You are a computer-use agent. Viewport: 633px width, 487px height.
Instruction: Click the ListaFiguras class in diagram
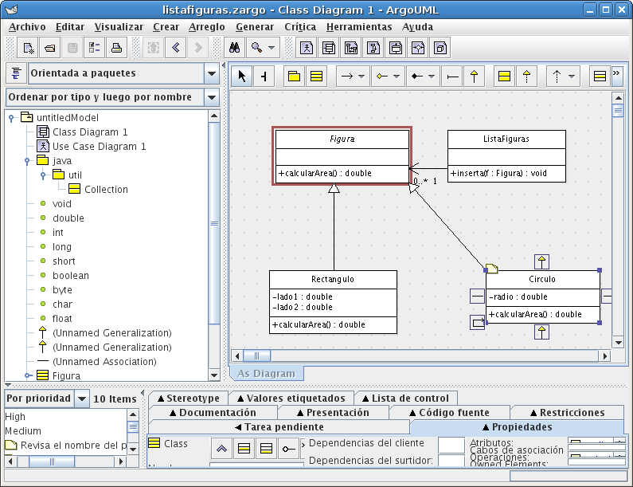pyautogui.click(x=506, y=156)
